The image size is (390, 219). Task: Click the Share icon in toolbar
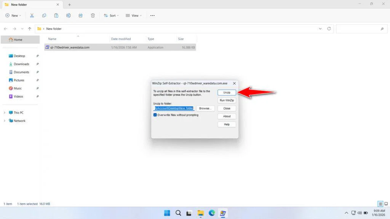81,16
